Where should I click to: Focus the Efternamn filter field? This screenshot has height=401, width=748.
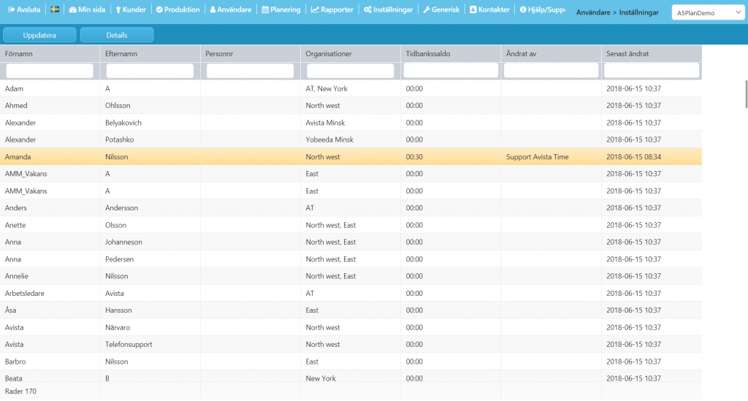coord(150,71)
